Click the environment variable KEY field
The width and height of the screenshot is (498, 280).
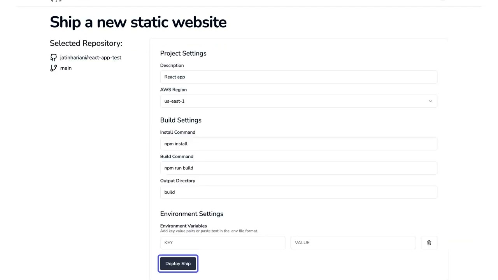[x=223, y=243]
